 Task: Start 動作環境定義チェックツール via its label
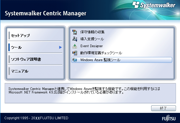pos(101,53)
